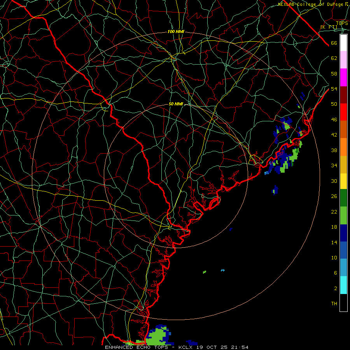Click the "ENHANCED ECHO TOPS - KCLX" caption

click(149, 347)
